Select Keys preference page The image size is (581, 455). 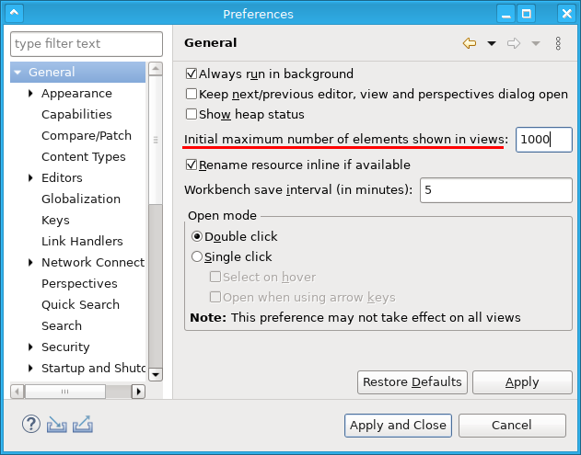click(55, 220)
